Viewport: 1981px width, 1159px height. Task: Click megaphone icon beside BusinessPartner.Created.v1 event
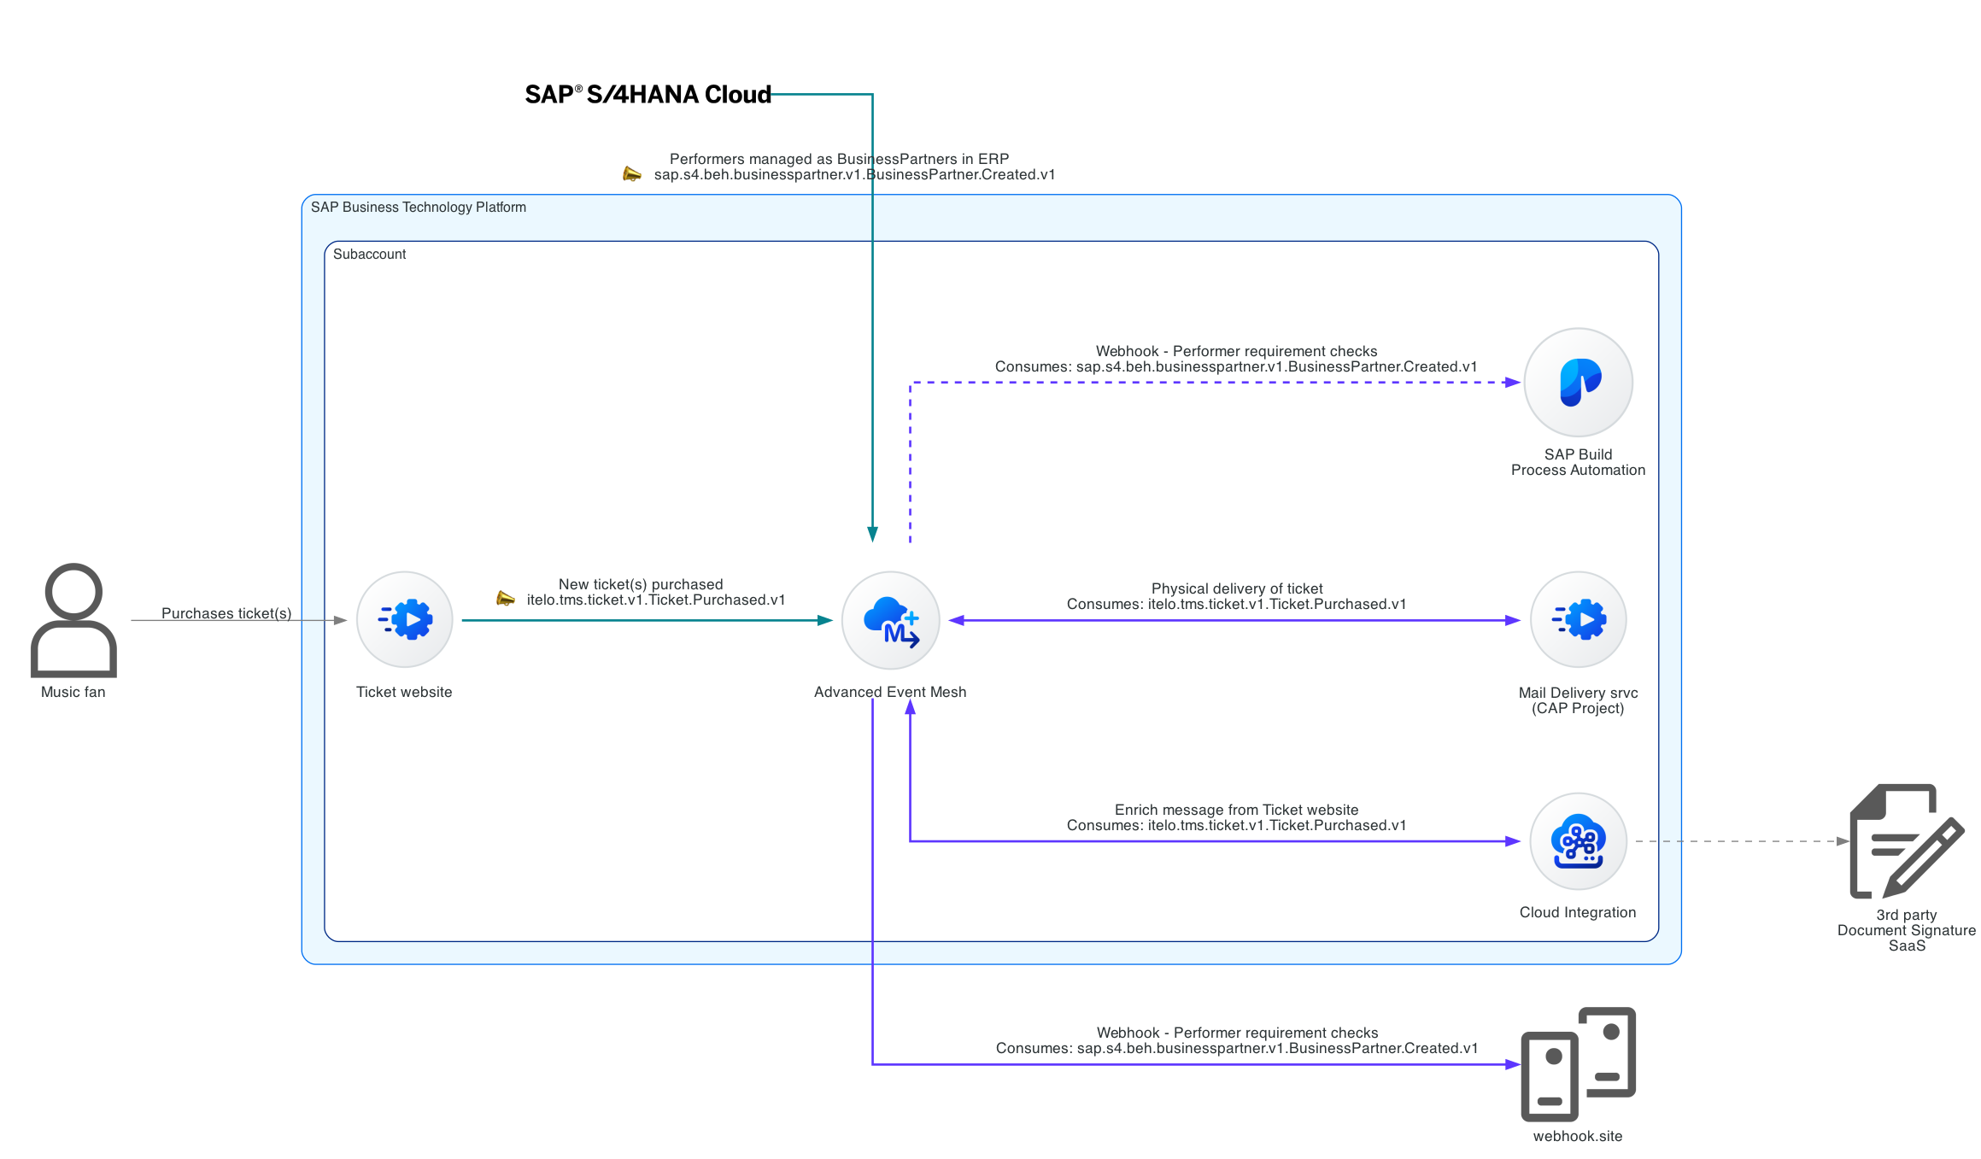tap(632, 174)
